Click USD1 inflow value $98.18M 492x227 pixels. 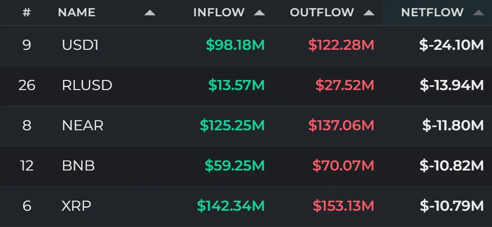click(x=235, y=45)
